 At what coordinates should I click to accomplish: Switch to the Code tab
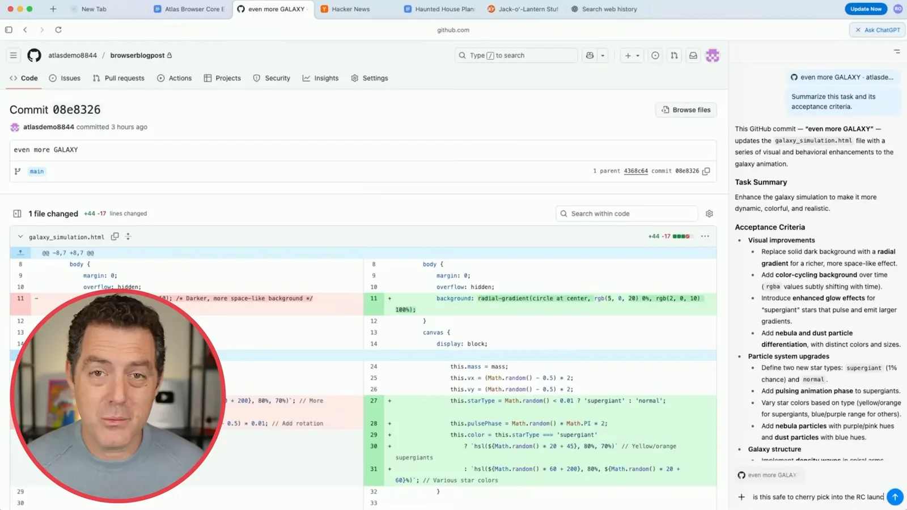point(24,78)
